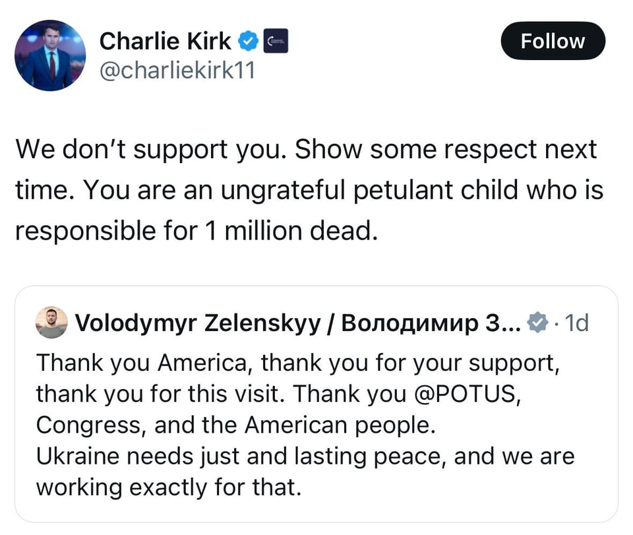633x535 pixels.
Task: Open the 1d timestamp of the quoted tweet
Action: [x=576, y=323]
